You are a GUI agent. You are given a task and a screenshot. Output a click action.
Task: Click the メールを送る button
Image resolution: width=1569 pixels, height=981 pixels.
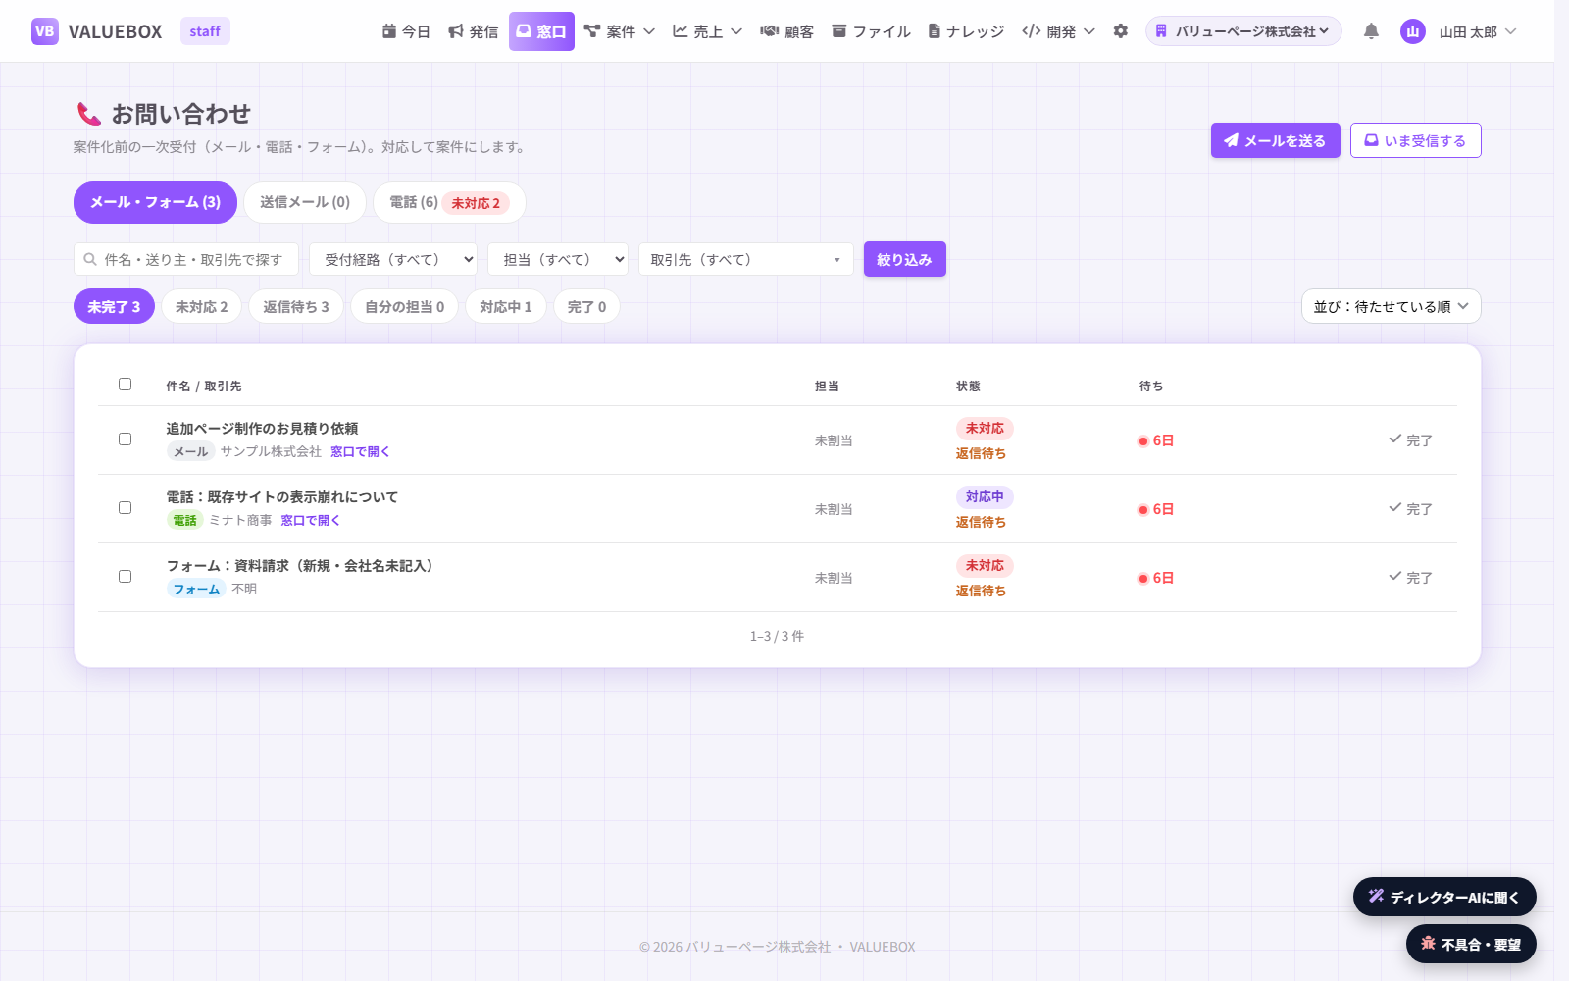[1275, 140]
